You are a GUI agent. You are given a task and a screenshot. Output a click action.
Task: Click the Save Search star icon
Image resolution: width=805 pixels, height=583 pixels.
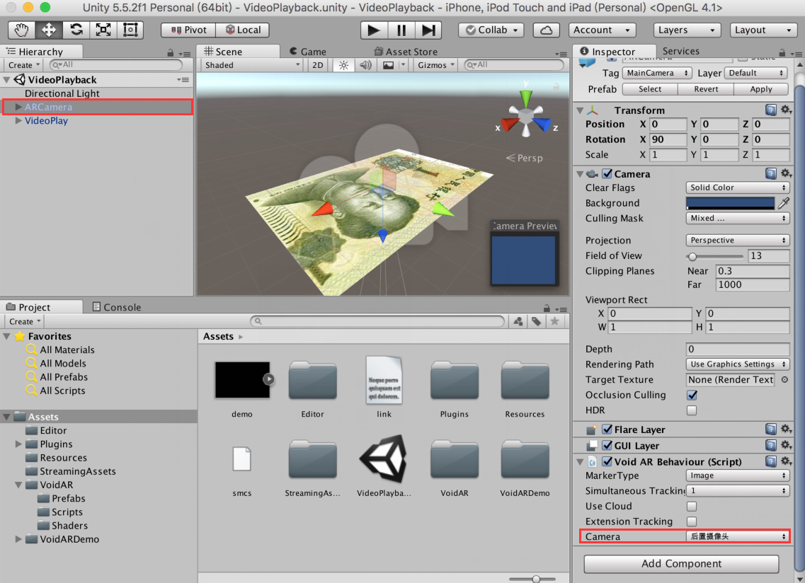(554, 322)
